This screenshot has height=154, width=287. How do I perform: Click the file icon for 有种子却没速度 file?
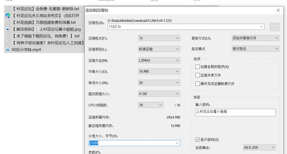click(7, 43)
